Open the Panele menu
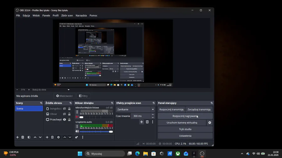Viewport: 282px width, 158px height. click(46, 16)
